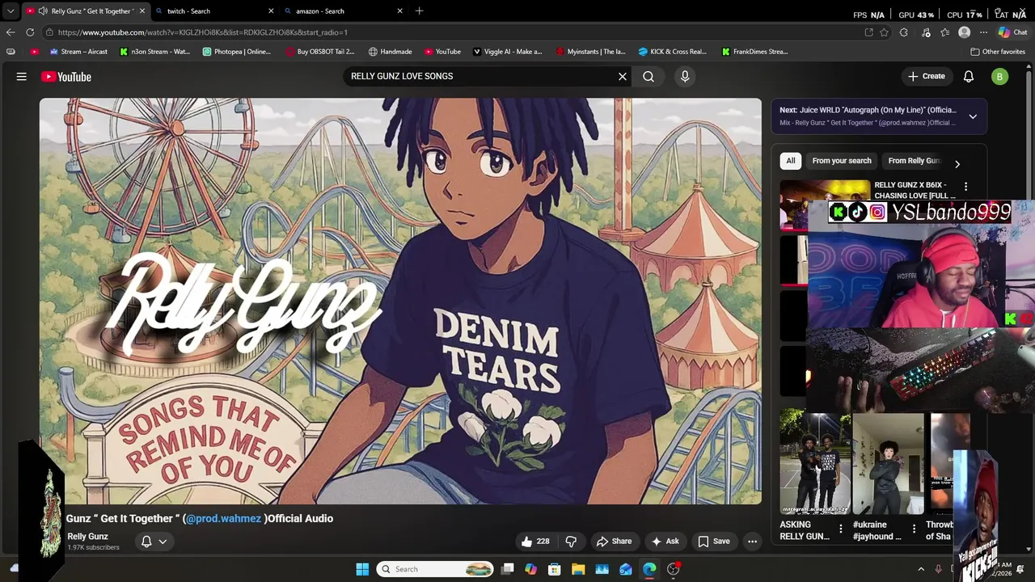This screenshot has height=582, width=1035.
Task: Mute the playing YouTube tab speaker icon
Action: coord(42,11)
